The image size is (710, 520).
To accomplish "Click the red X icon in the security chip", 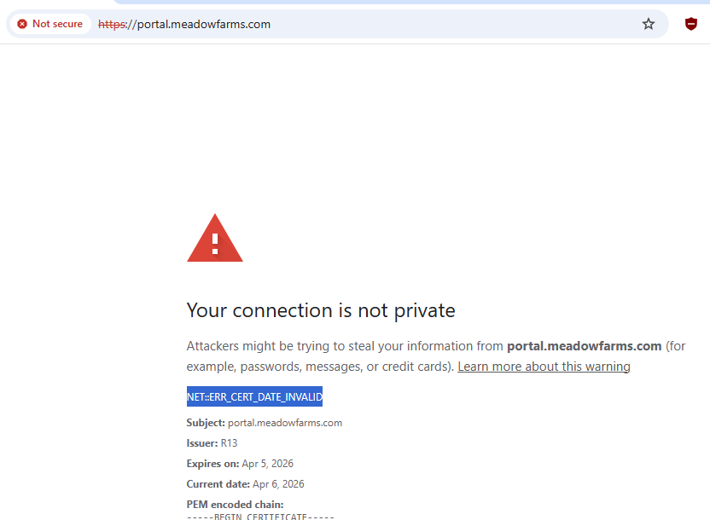I will coord(22,24).
